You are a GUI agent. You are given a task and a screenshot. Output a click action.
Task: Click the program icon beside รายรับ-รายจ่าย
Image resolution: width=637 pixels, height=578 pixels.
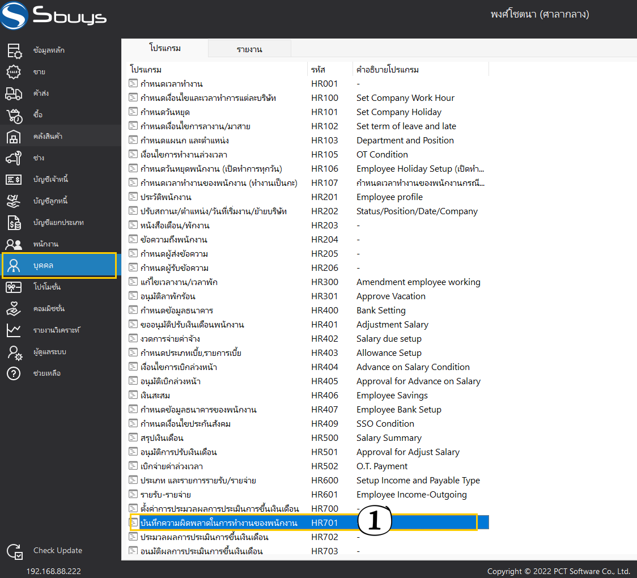click(133, 494)
